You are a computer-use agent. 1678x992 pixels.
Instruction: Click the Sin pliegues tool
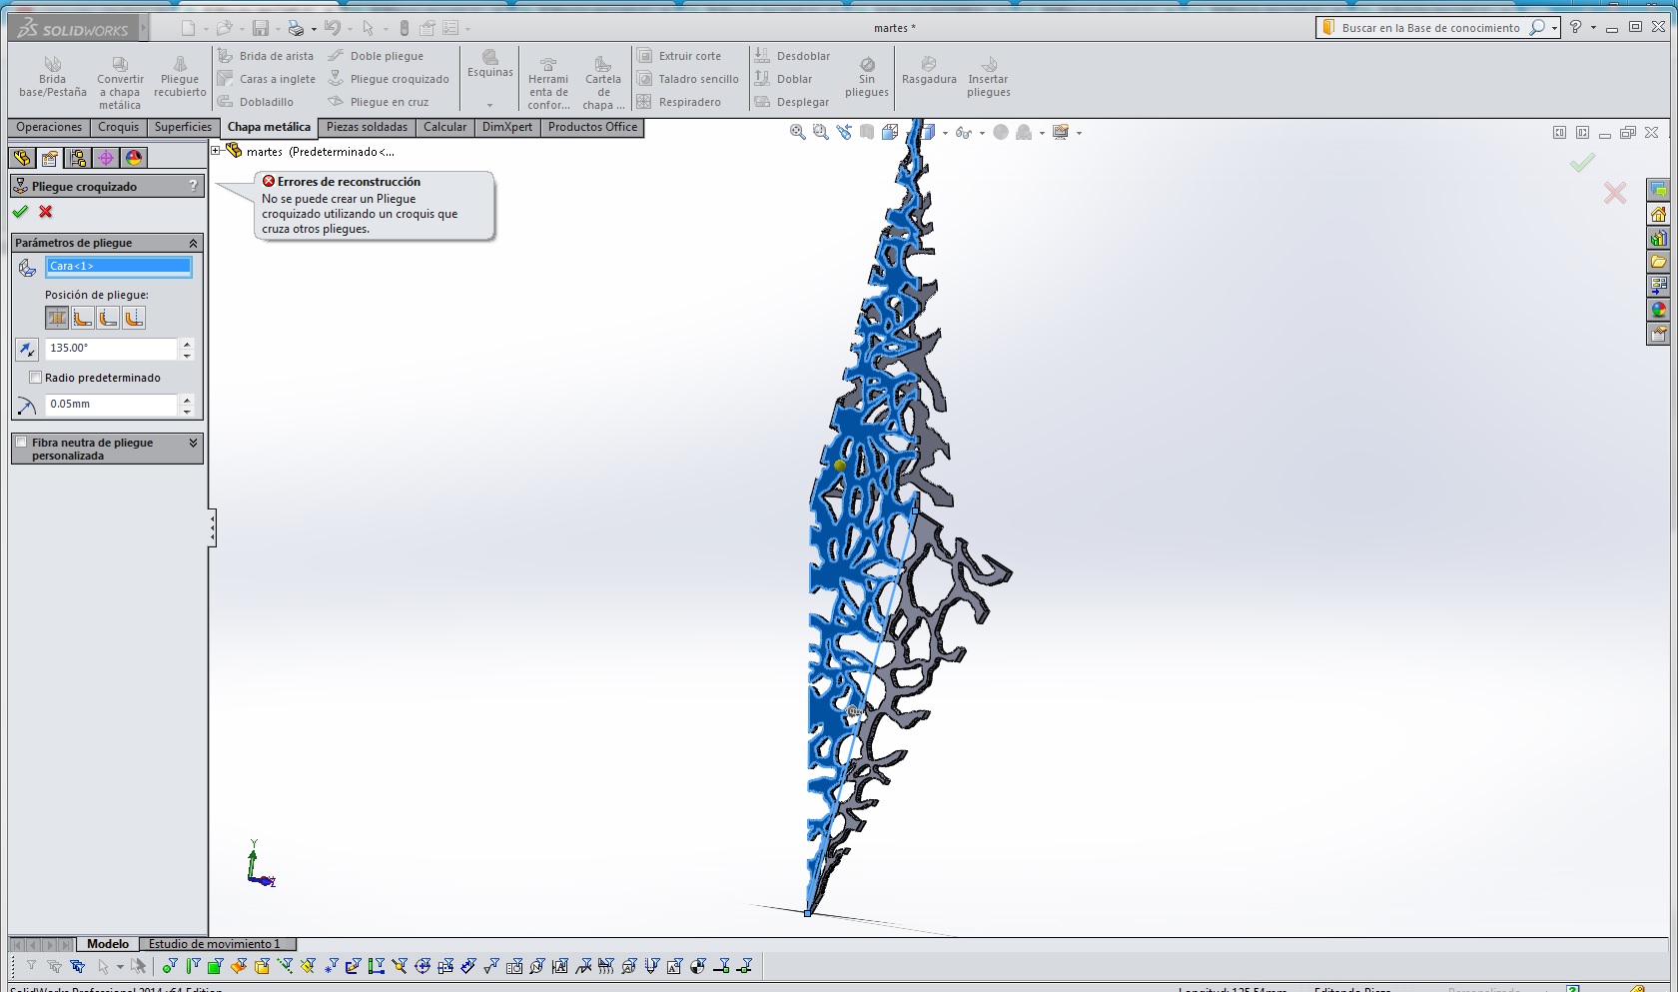[866, 78]
